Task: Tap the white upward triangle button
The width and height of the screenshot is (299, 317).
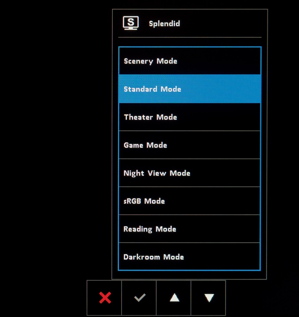Action: tap(174, 297)
